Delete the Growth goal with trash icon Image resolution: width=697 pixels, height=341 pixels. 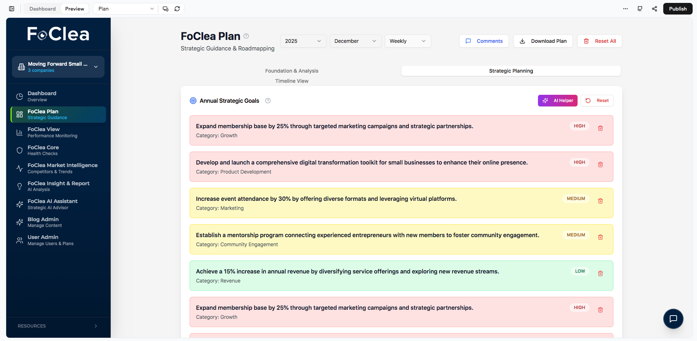click(600, 128)
